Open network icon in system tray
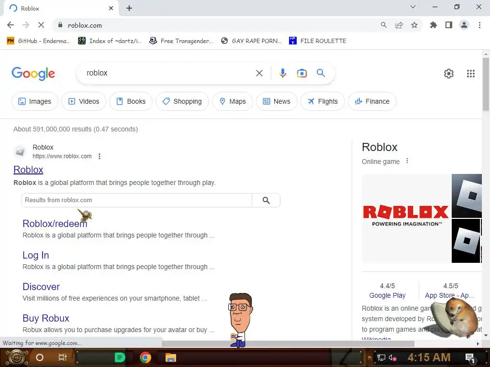 (x=381, y=357)
